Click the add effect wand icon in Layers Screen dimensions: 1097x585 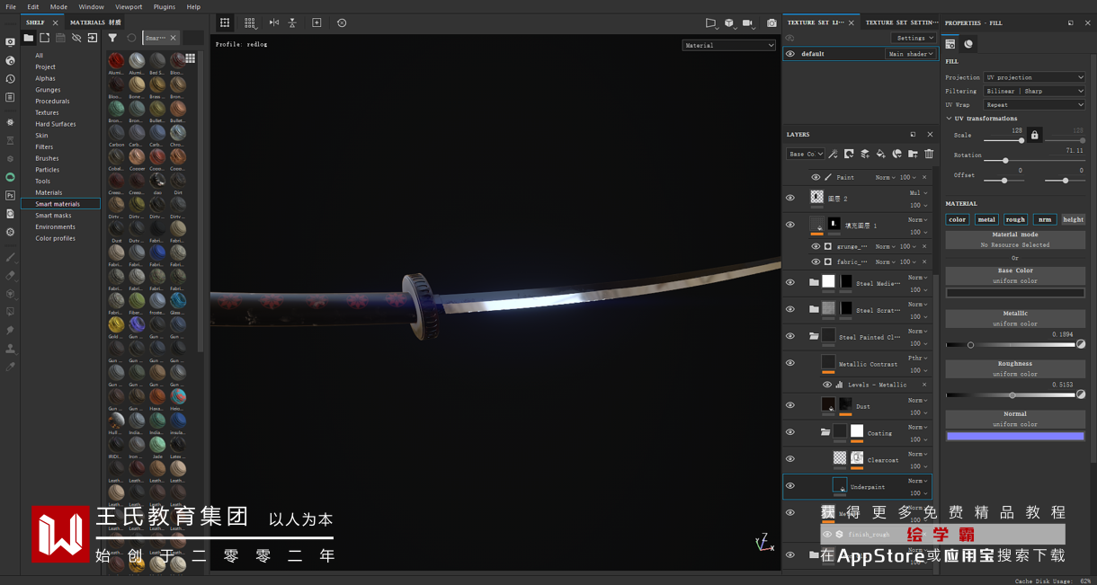(x=833, y=154)
